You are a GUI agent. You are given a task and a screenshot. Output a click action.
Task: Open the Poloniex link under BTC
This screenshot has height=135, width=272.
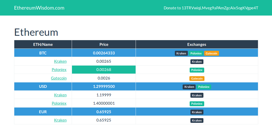[59, 70]
